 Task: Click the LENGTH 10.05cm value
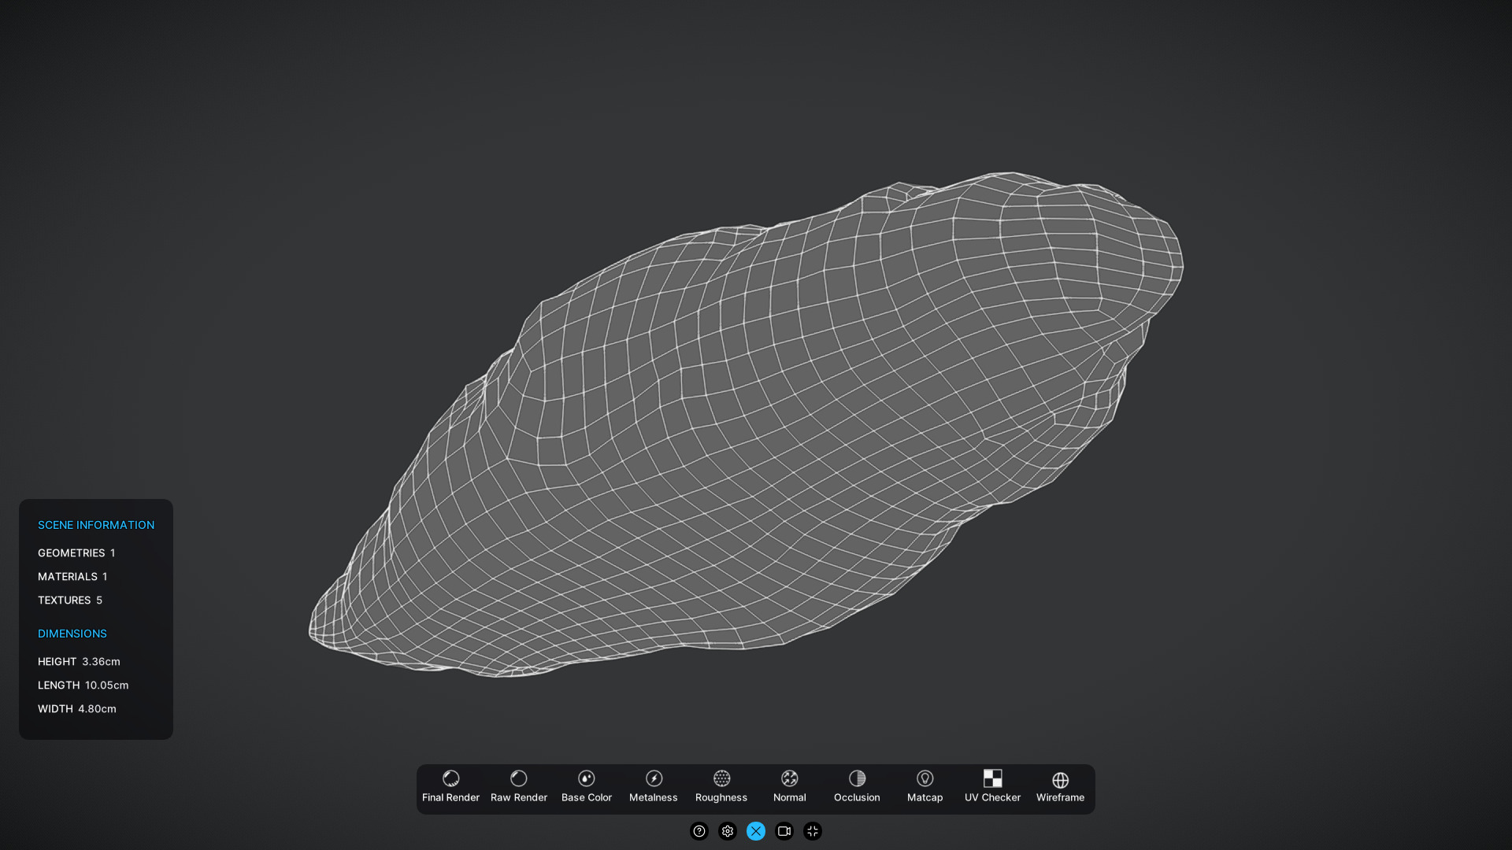83,686
